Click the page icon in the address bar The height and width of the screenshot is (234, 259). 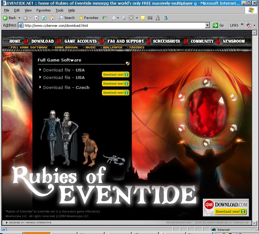point(21,26)
